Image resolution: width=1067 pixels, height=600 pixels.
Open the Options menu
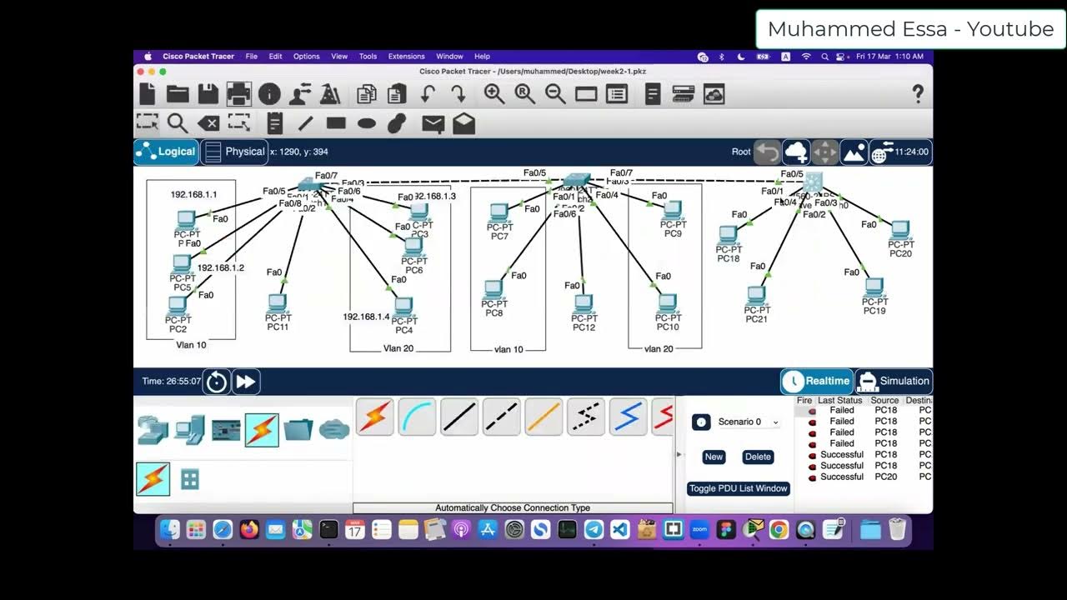[x=306, y=57]
